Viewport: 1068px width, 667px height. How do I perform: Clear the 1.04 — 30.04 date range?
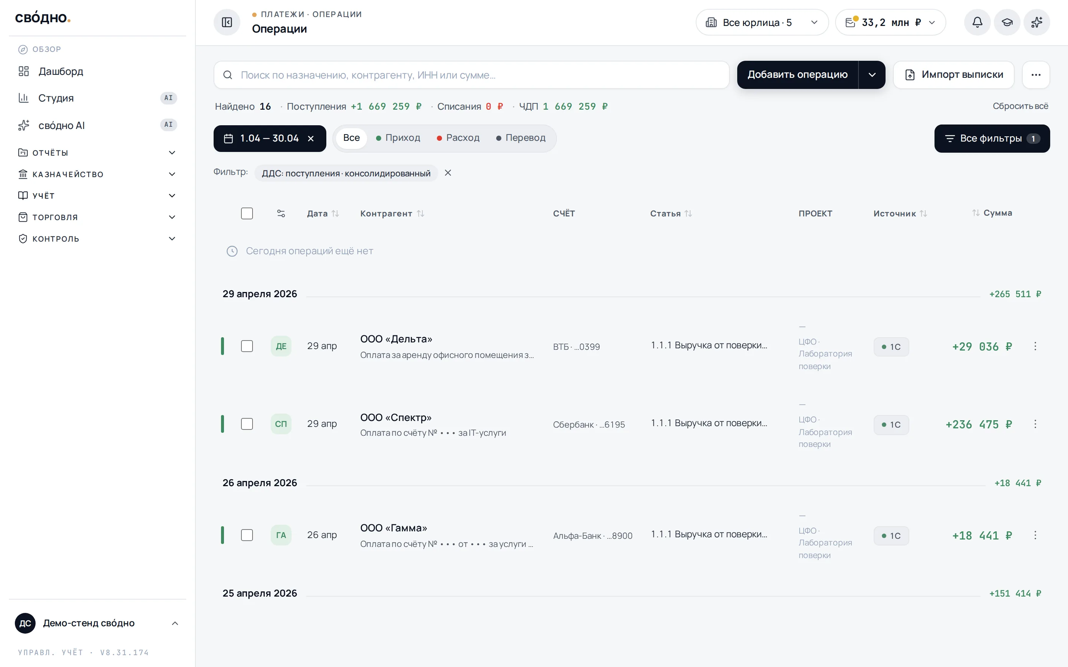pos(311,139)
